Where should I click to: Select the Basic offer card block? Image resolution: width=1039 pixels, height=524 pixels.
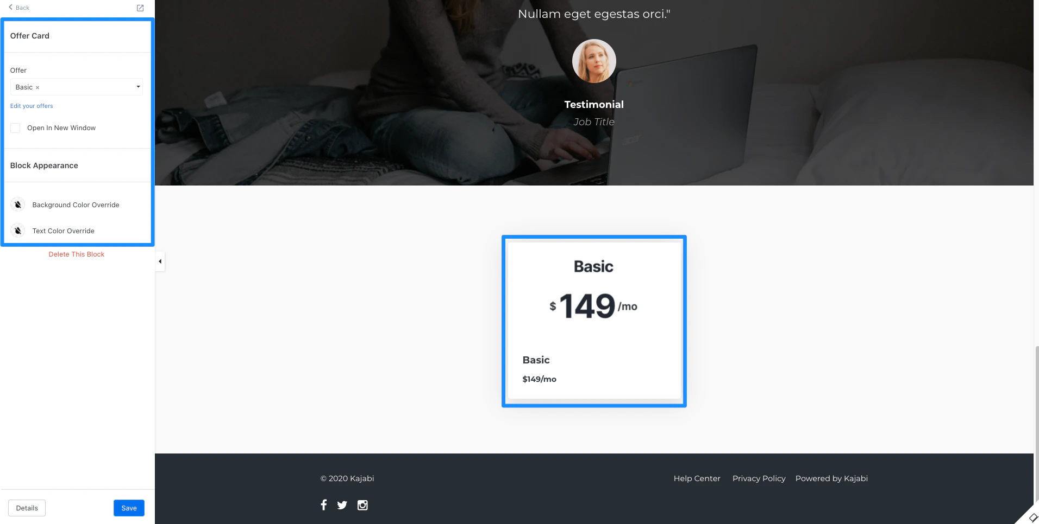coord(594,321)
